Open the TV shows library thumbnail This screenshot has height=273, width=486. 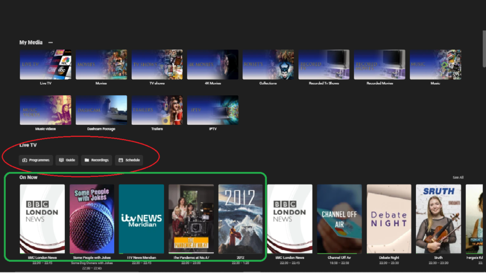157,64
